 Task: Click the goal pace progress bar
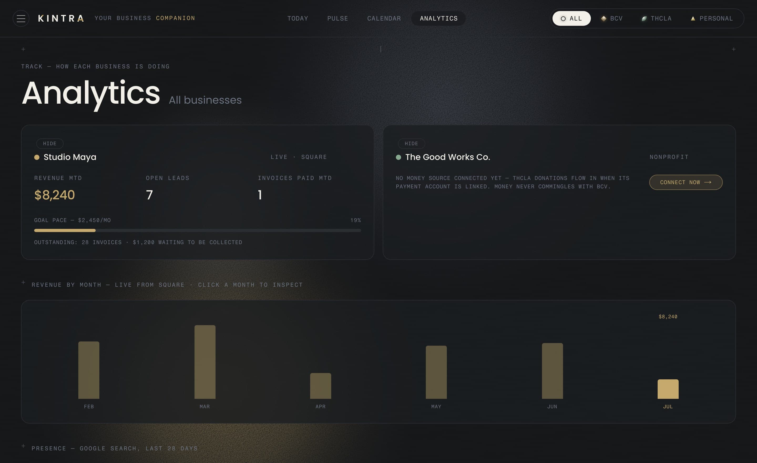(198, 230)
